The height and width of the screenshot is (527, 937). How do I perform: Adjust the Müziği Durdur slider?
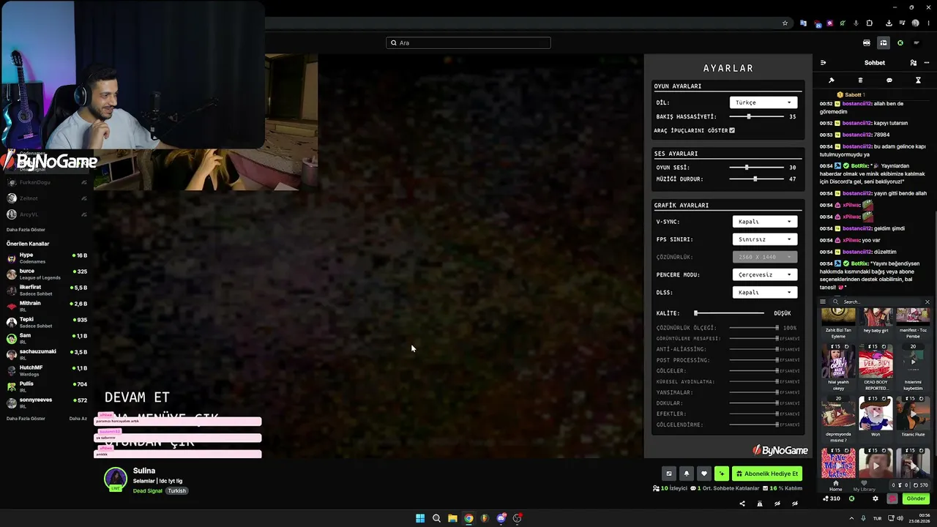click(x=757, y=179)
